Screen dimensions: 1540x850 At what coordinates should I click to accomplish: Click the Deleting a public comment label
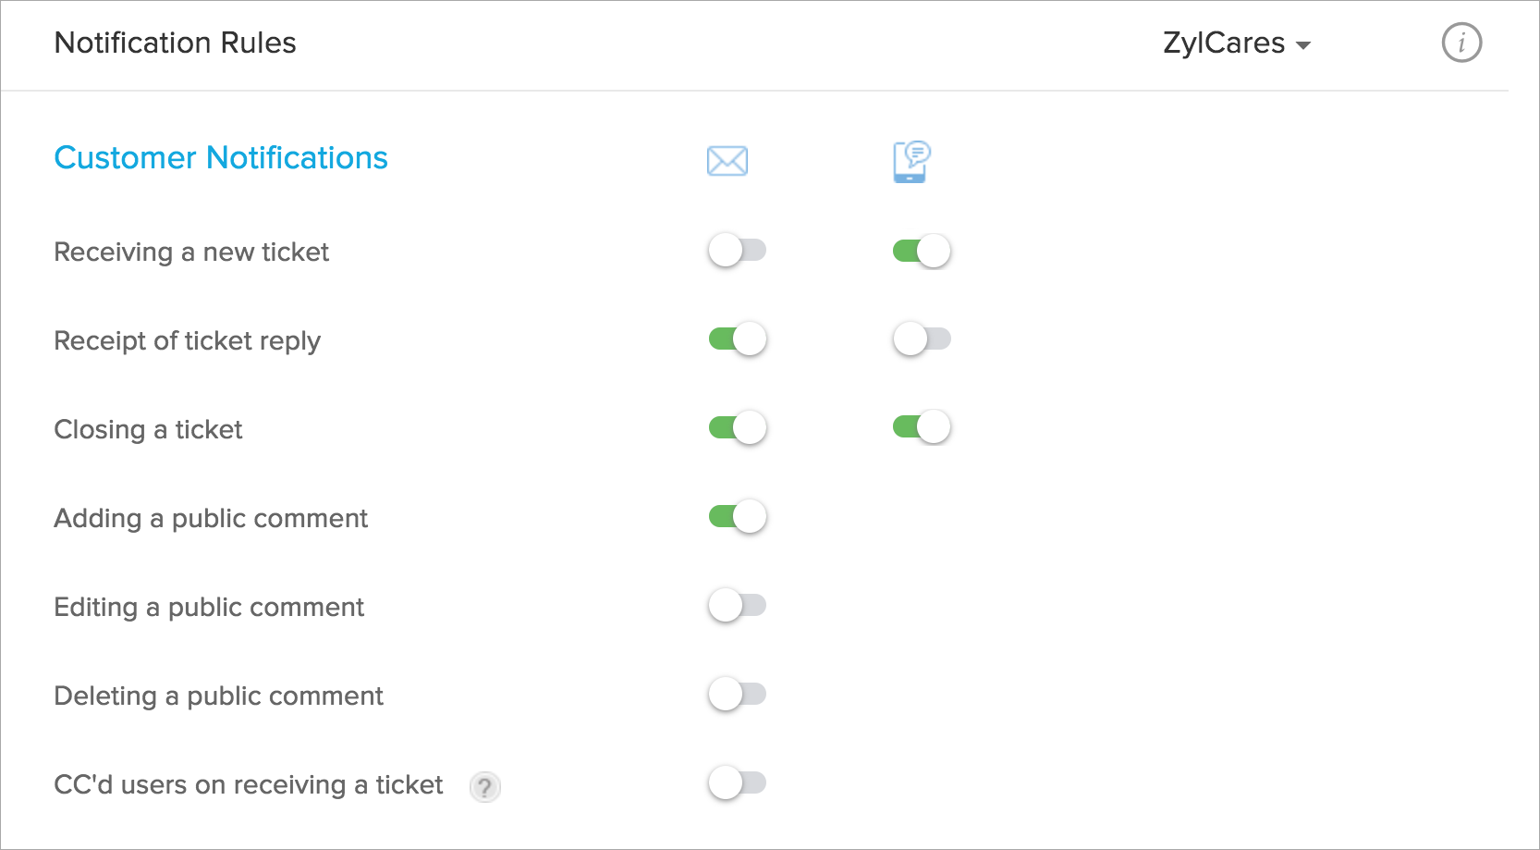point(218,696)
